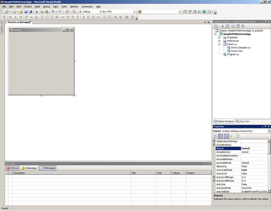Open the Find combo box dropdown arrow
This screenshot has height=211, width=271.
click(x=180, y=12)
